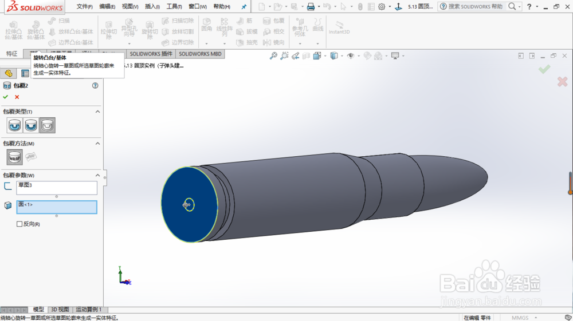Select the Boundary Cut (边界切除) tool
The width and height of the screenshot is (573, 321).
(x=178, y=42)
